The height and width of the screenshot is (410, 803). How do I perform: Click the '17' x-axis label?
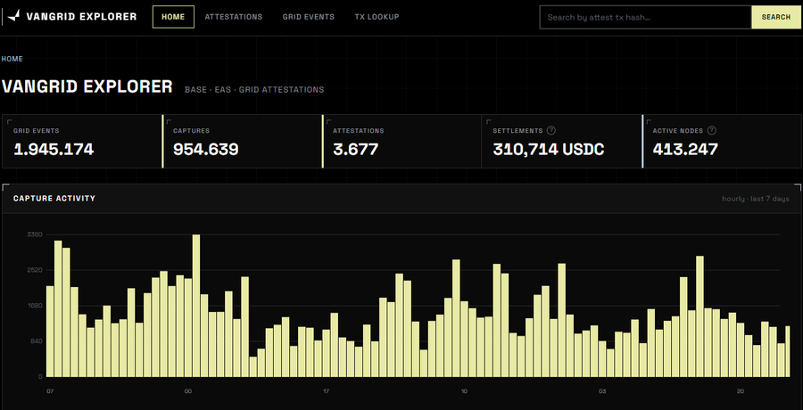click(327, 391)
